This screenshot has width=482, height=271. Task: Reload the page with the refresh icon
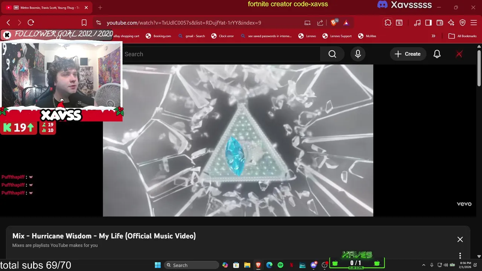point(31,23)
